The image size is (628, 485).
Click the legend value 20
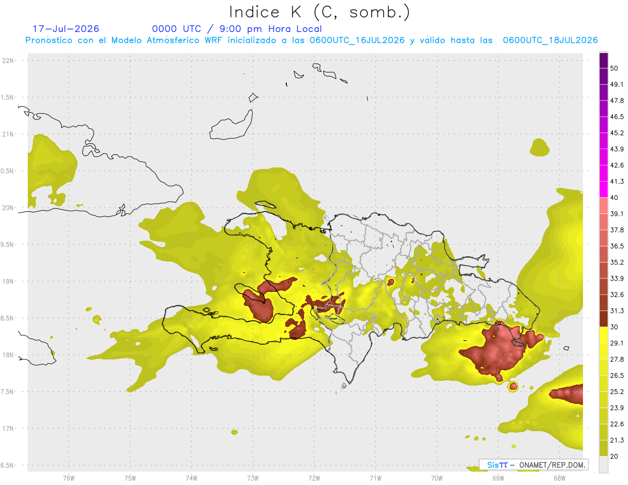point(614,457)
